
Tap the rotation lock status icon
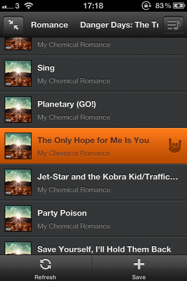click(x=146, y=6)
